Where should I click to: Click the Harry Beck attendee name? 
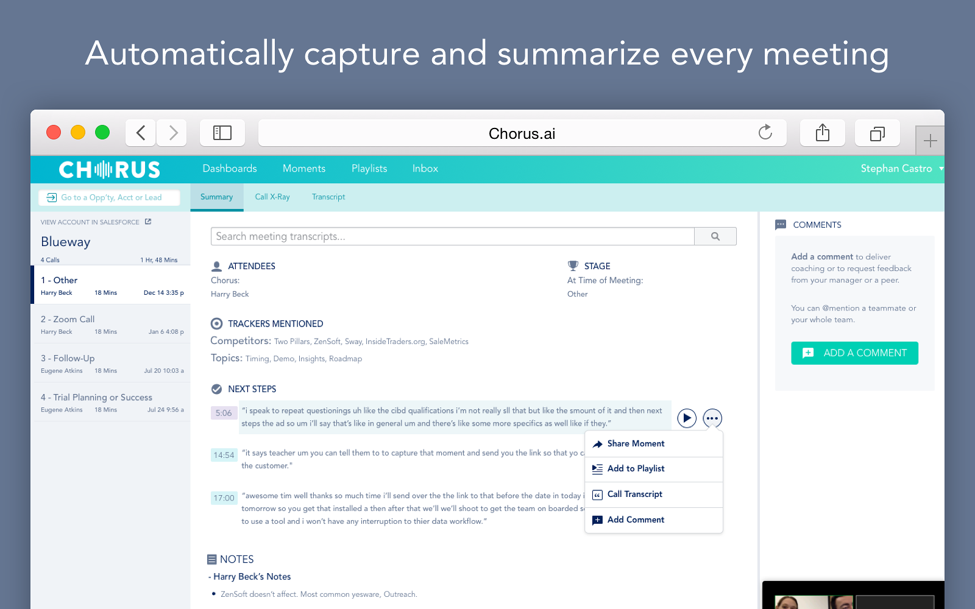pos(230,294)
